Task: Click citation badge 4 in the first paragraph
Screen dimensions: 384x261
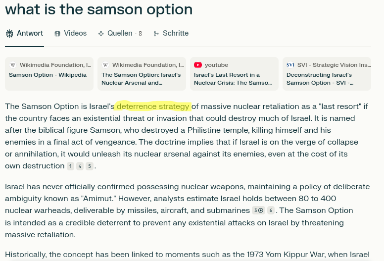Action: [80, 166]
